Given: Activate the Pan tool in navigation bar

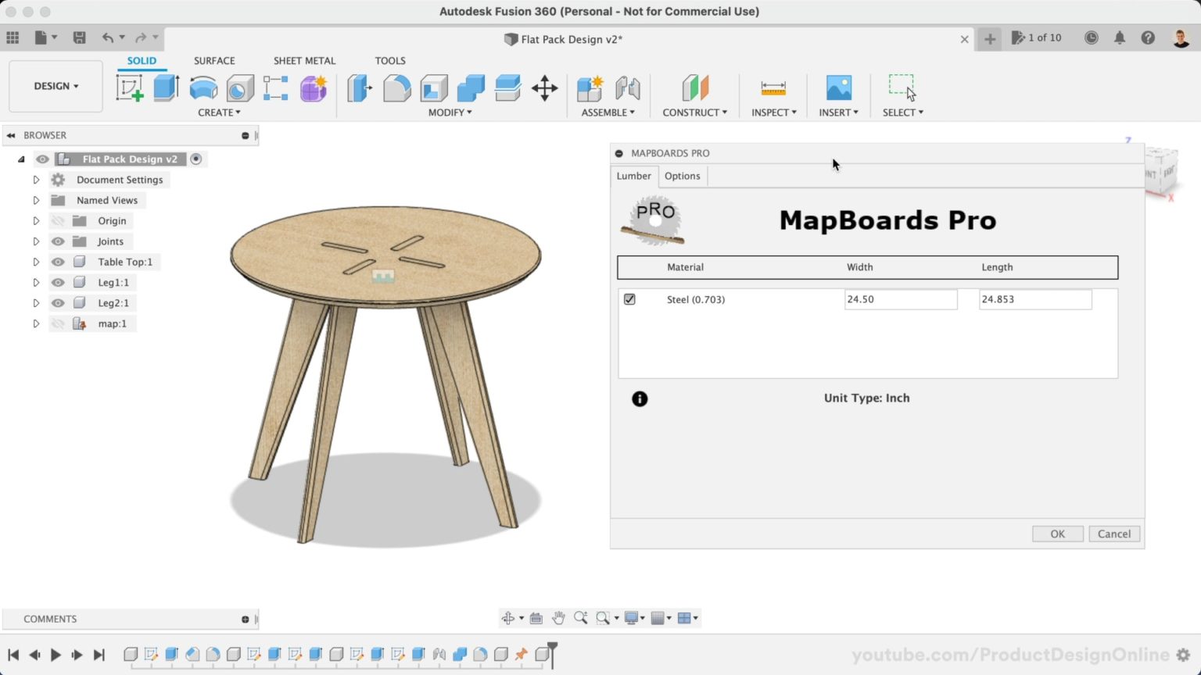Looking at the screenshot, I should point(558,617).
